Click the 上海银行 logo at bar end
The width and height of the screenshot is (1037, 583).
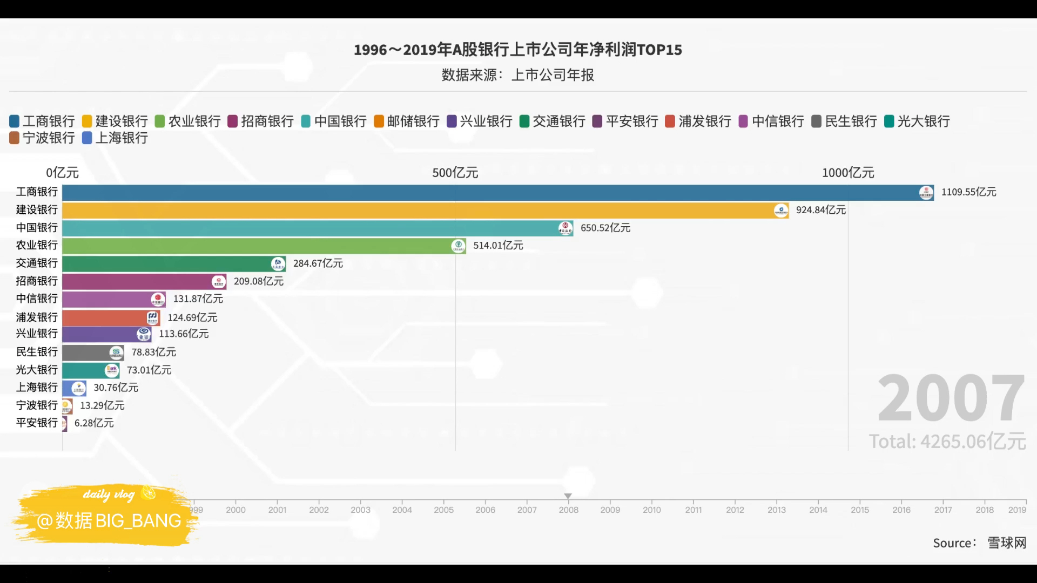79,388
